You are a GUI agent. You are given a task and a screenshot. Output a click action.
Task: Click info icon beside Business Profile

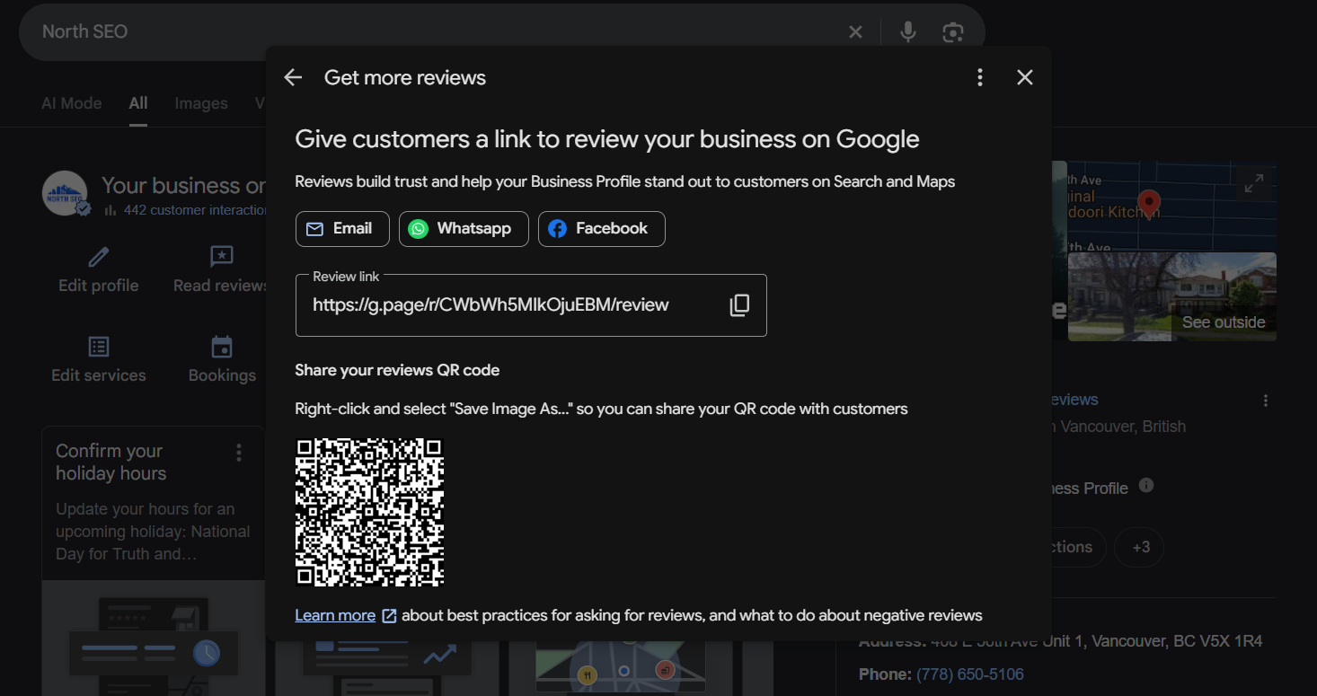[x=1146, y=485]
